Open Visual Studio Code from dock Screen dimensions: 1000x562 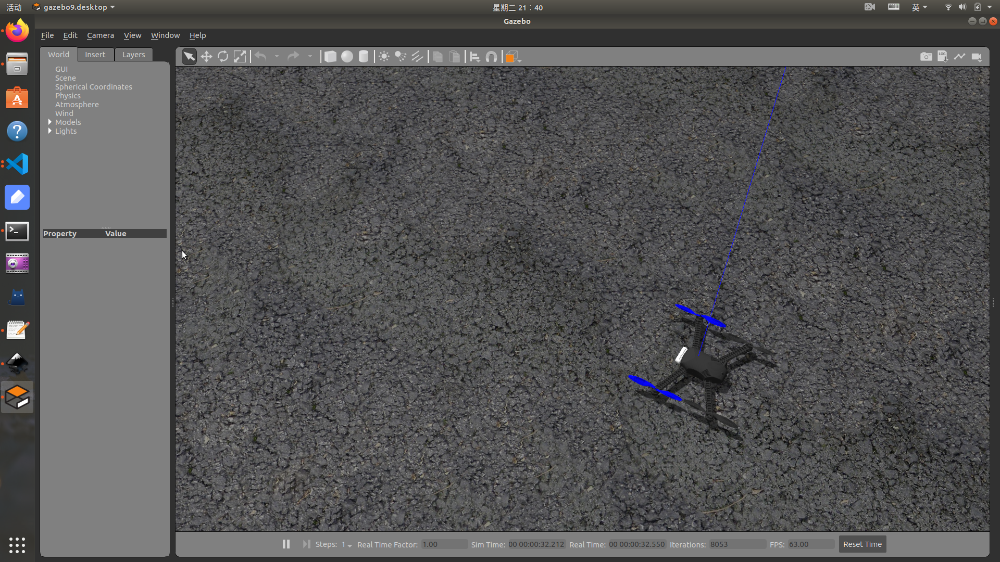point(17,164)
